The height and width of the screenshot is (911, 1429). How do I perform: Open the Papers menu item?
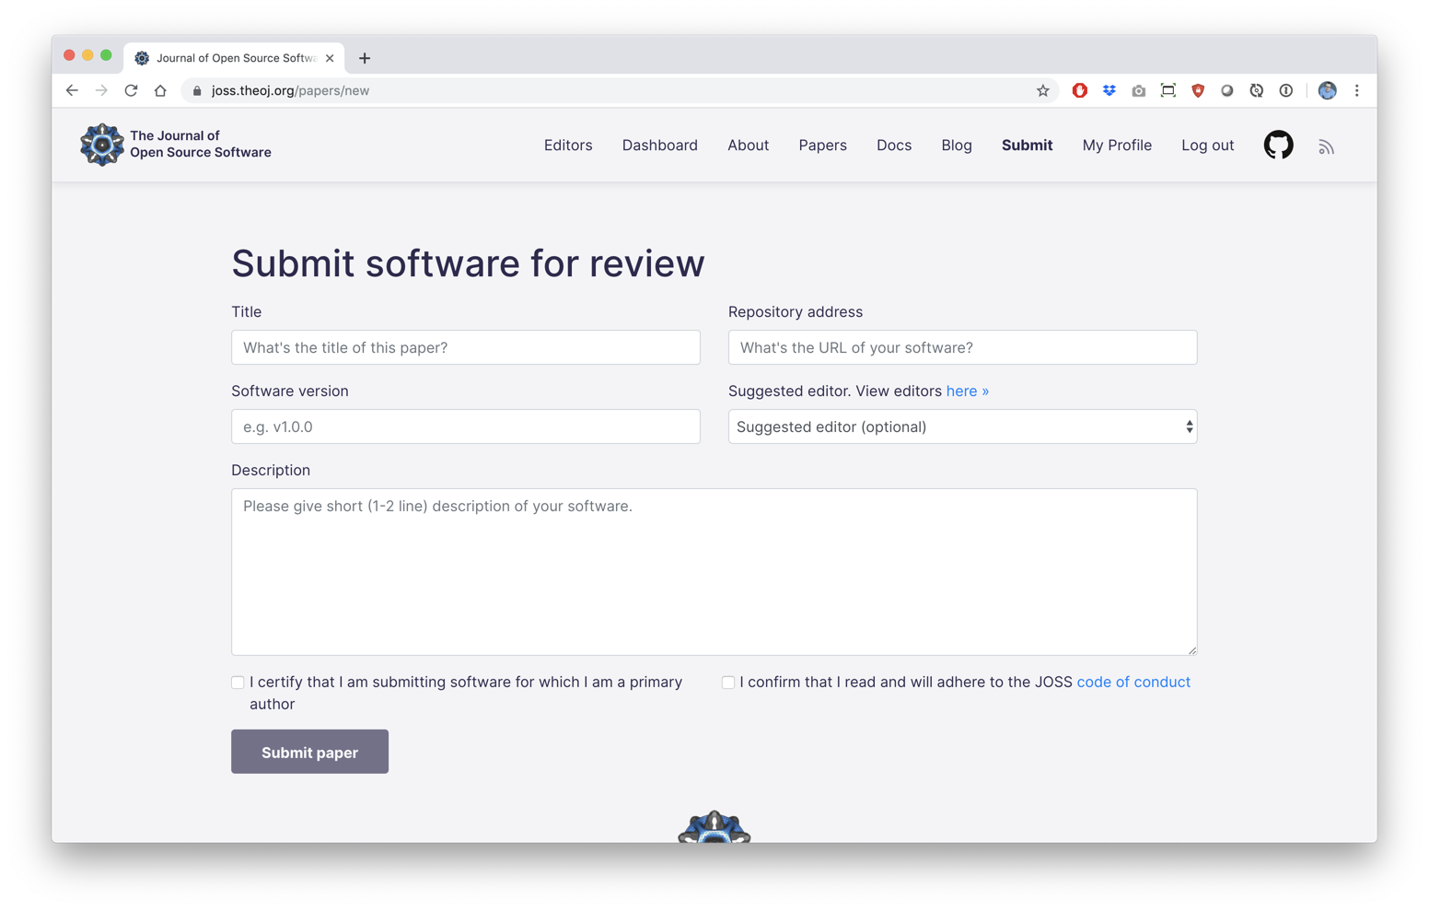pyautogui.click(x=822, y=146)
